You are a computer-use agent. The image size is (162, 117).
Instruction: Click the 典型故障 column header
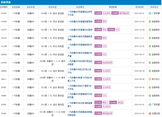113,7
